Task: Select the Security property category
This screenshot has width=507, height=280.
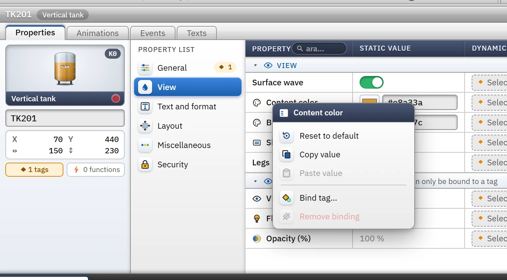Action: (x=187, y=164)
